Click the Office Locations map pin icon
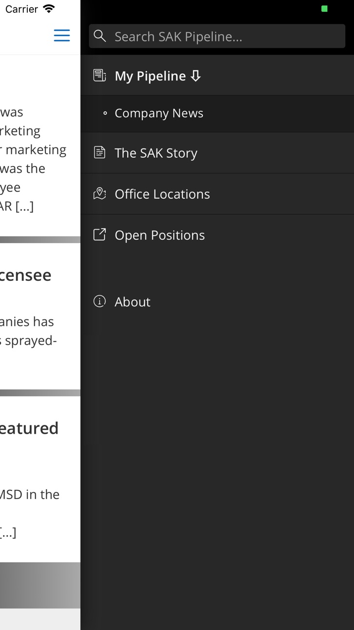The height and width of the screenshot is (630, 354). click(x=99, y=193)
